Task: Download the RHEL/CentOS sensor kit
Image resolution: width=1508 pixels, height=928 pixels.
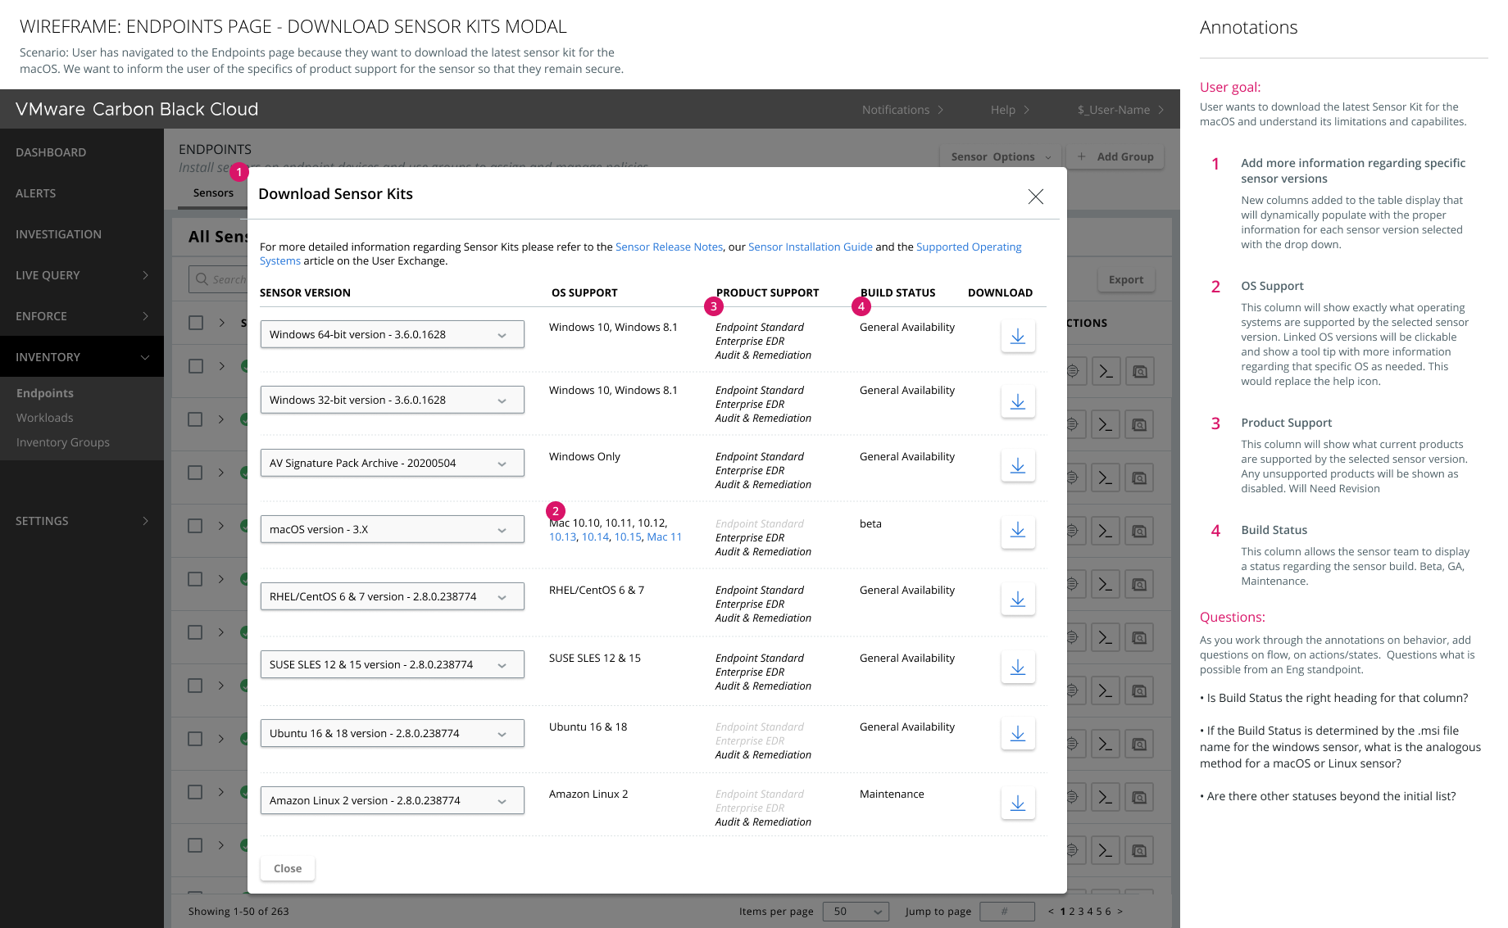Action: (1018, 600)
